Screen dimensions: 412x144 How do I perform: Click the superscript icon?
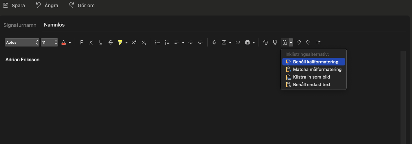pyautogui.click(x=134, y=42)
